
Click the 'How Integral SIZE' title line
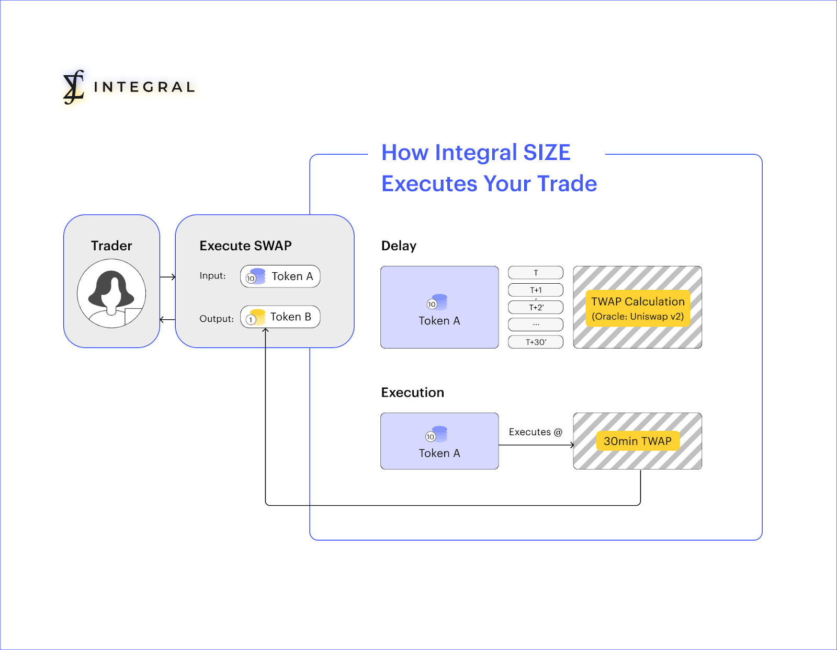476,153
